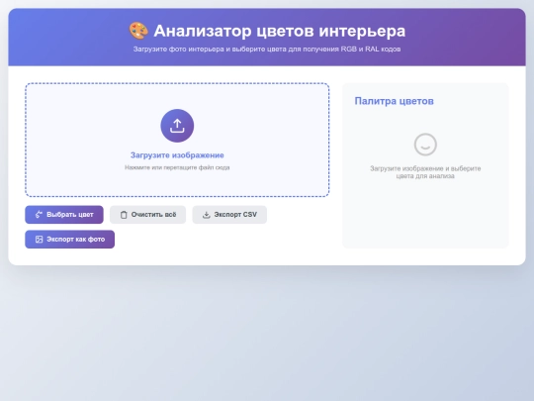Click the subtitle about RGB и RAL кодов
534x401 pixels.
267,50
